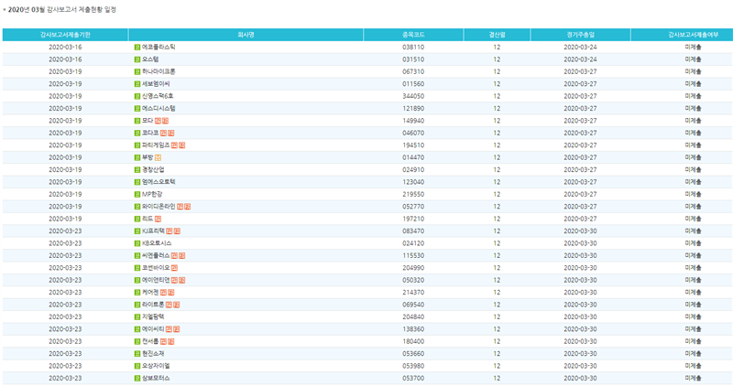
Task: Open company 오스템
Action: tap(150, 59)
